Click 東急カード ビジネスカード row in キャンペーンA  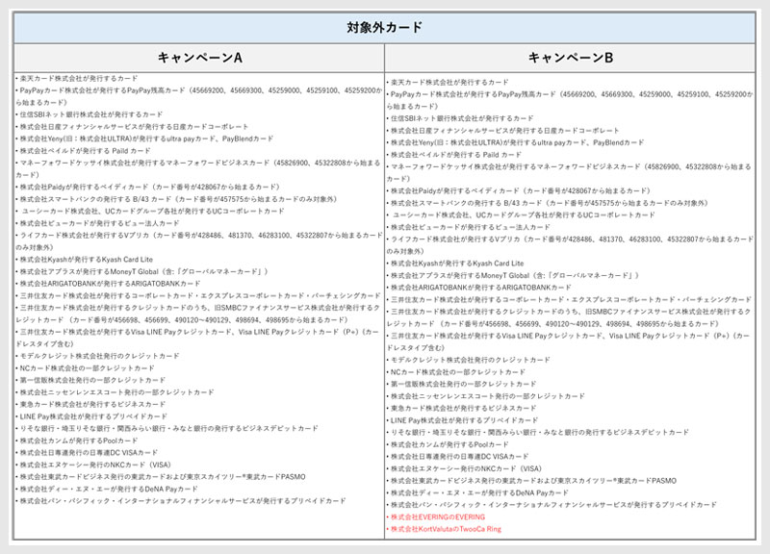(x=90, y=404)
